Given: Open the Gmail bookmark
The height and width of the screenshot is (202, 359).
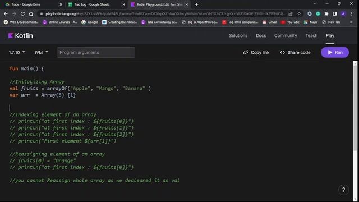Looking at the screenshot, I should [x=269, y=22].
